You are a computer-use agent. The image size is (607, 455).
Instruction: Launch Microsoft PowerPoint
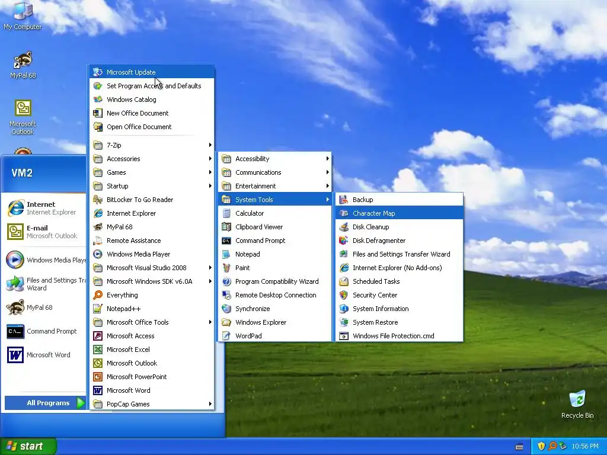click(x=152, y=377)
